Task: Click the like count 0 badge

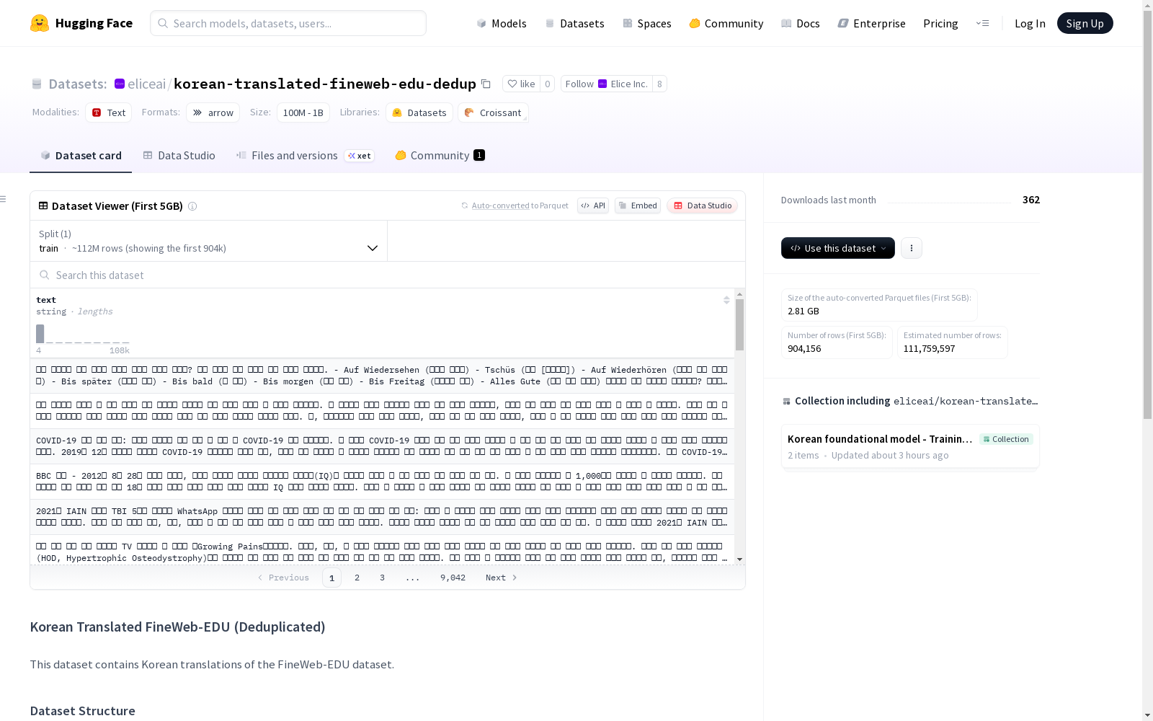Action: click(x=548, y=84)
